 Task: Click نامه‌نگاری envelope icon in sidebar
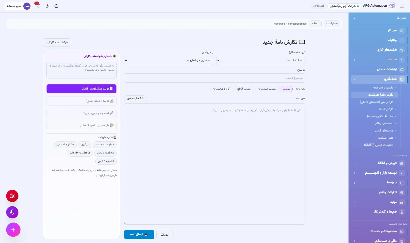402,79
